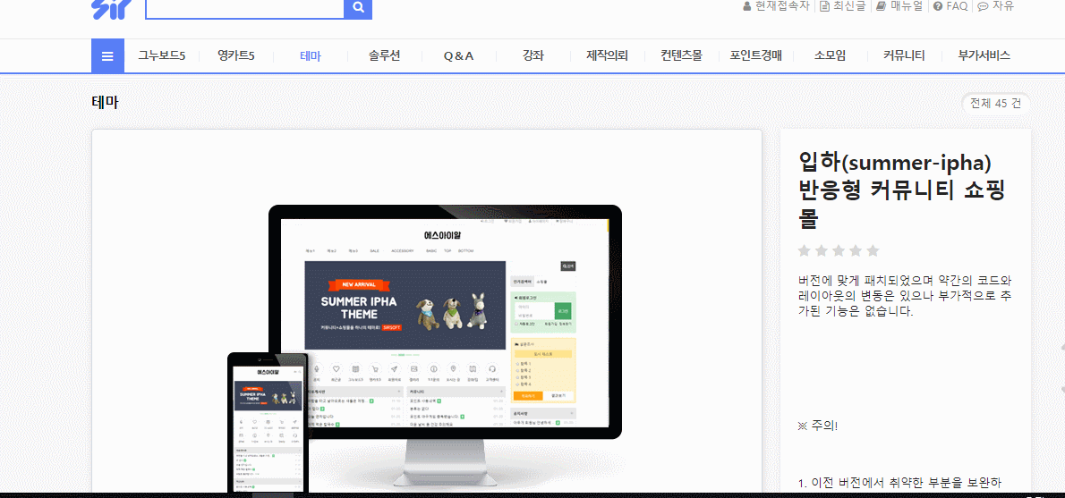Select 테마 menu item
This screenshot has width=1065, height=498.
click(x=311, y=55)
